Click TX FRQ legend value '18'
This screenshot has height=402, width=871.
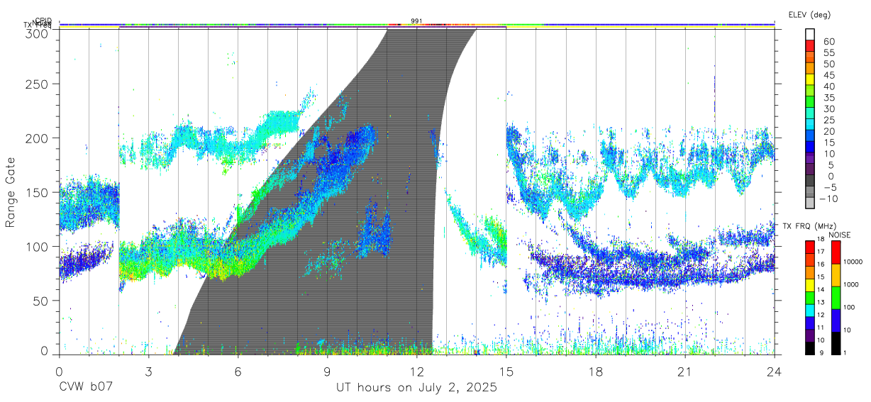(x=821, y=239)
